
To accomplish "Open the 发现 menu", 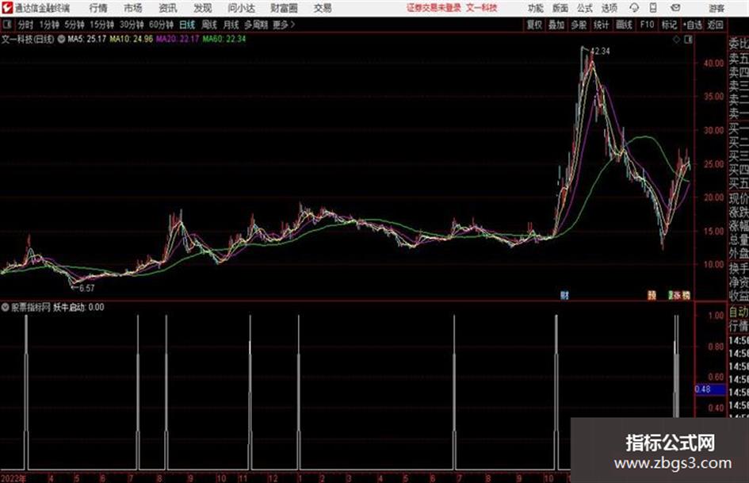I will [x=203, y=8].
